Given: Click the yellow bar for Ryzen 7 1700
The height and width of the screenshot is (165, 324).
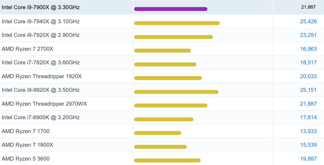Looking at the screenshot, I should point(158,133).
